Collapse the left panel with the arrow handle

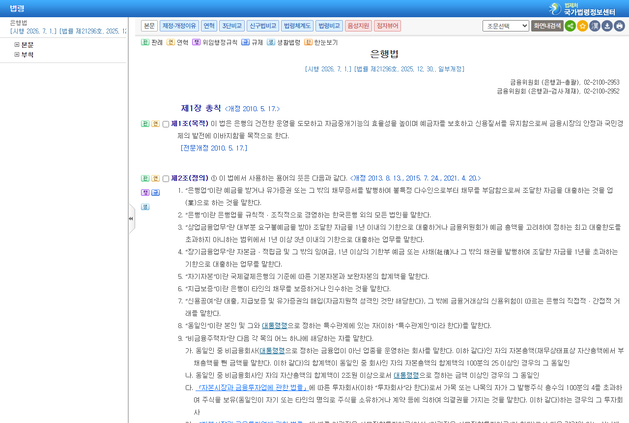pos(131,218)
